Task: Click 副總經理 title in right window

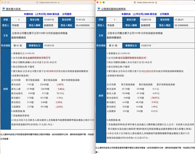Action: 145,25
